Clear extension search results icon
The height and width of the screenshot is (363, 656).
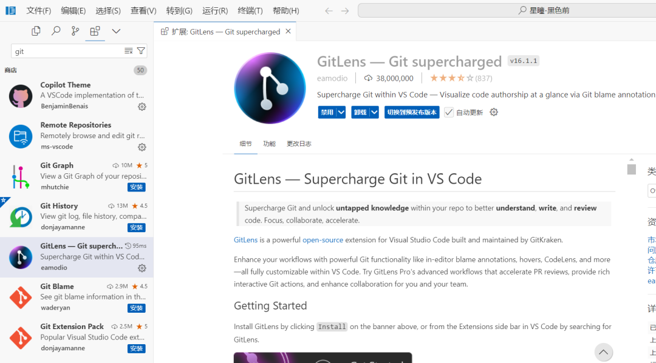pos(128,51)
